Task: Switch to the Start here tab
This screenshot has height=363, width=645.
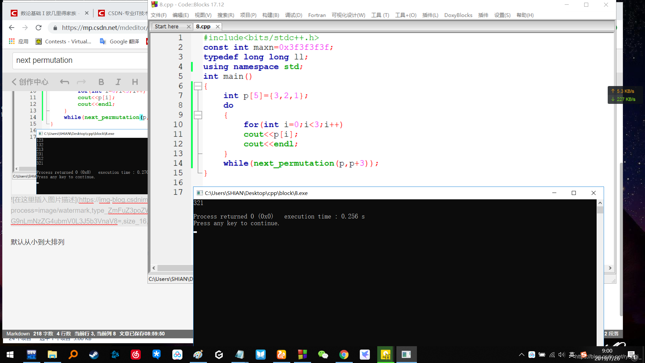Action: pyautogui.click(x=167, y=27)
